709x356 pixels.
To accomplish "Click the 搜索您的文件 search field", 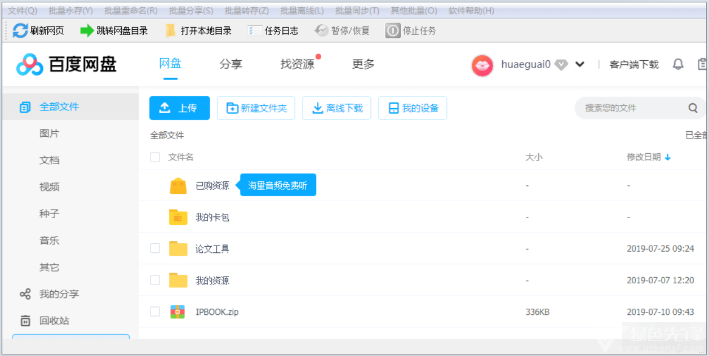I will [640, 108].
